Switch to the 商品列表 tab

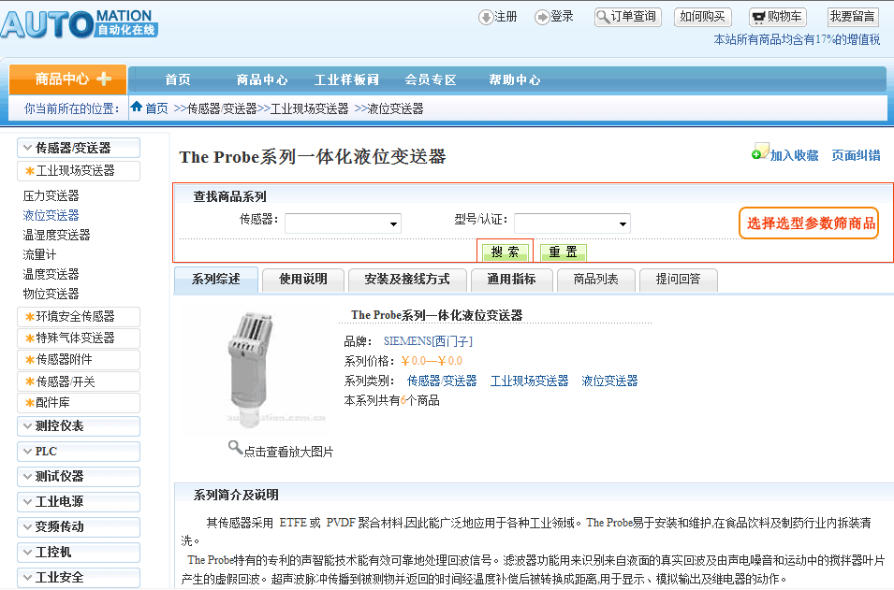pyautogui.click(x=595, y=280)
